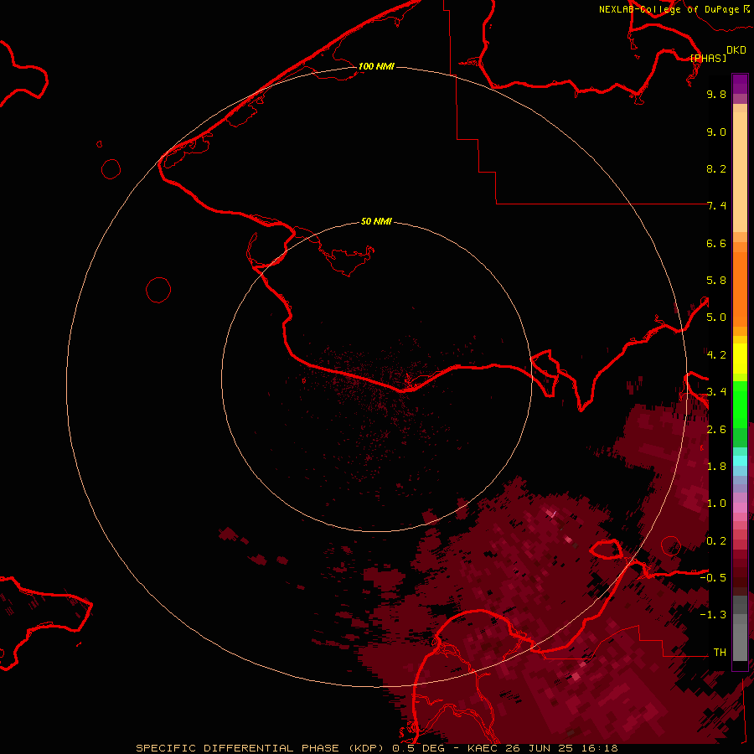Click the 1.0 value on the scale
754x754 pixels.
coord(716,504)
